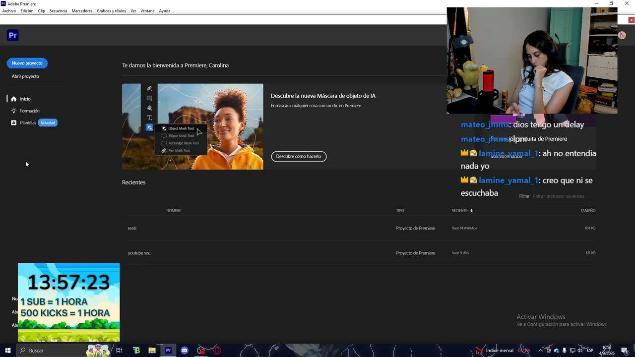Click 'hace 5 días' in youtube sec row
The height and width of the screenshot is (357, 635).
coord(460,253)
